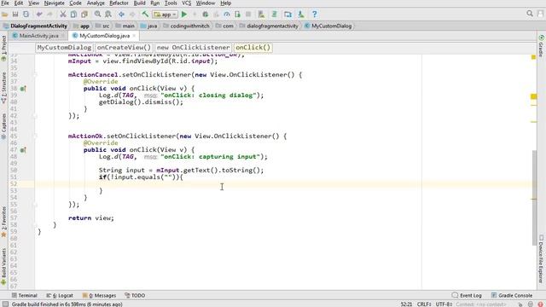Start debugging with the bug icon

[x=206, y=14]
